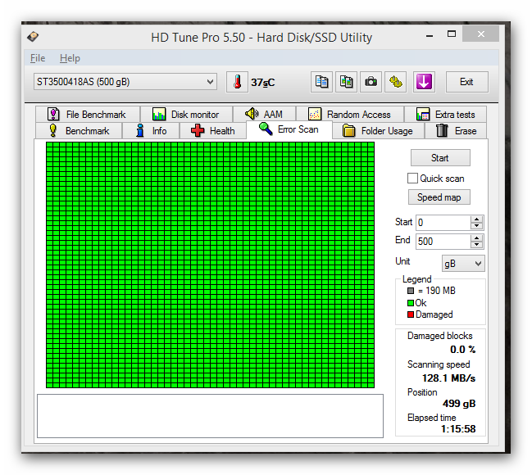Click the thermometer temperature icon

coord(237,82)
